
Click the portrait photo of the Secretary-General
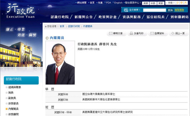pos(60,63)
